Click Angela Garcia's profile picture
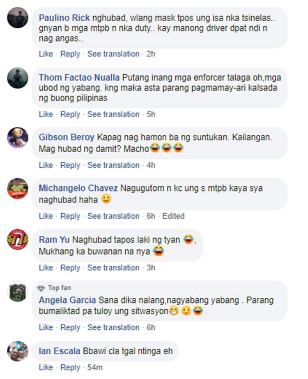308x379 pixels. (18, 291)
